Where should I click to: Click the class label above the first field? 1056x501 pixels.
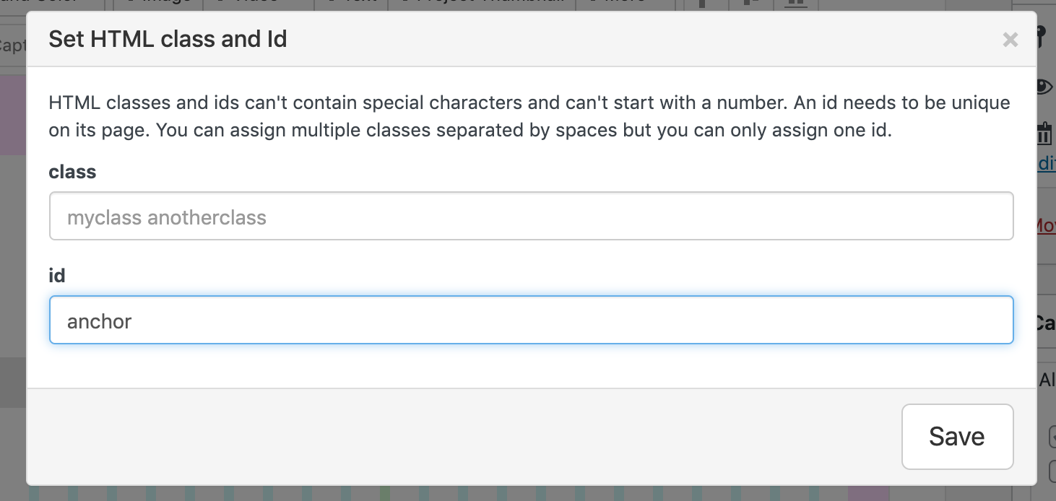coord(72,172)
